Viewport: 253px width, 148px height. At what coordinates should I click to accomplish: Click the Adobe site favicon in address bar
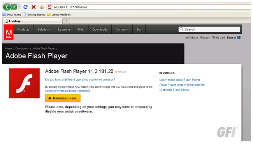(50, 7)
